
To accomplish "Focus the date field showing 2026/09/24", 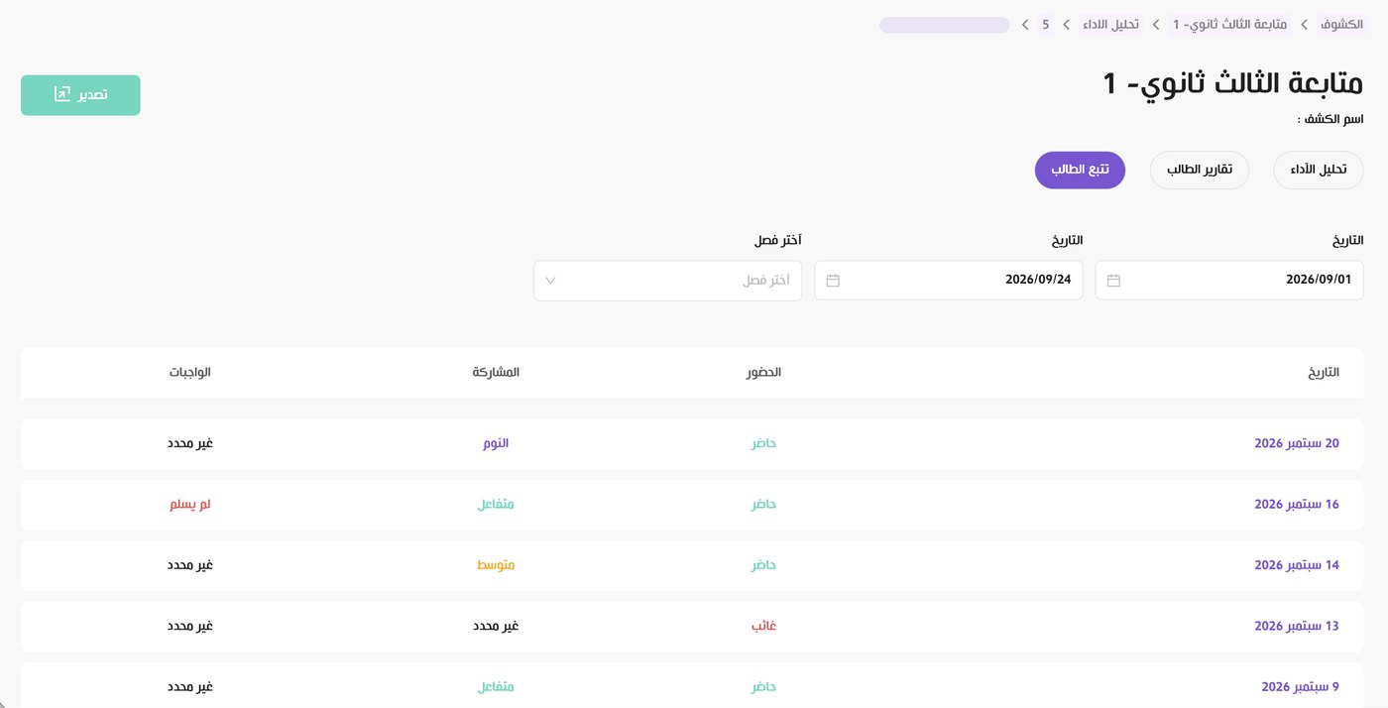I will coord(949,281).
